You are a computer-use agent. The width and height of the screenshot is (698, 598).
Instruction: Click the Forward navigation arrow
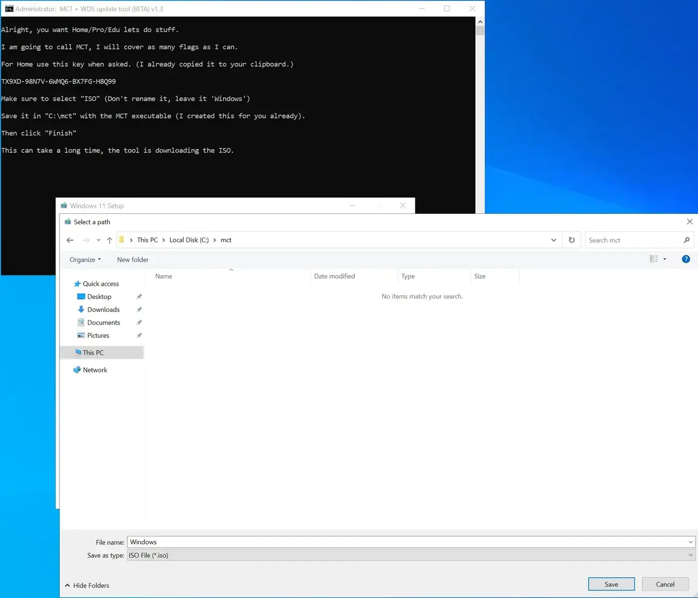(x=86, y=240)
